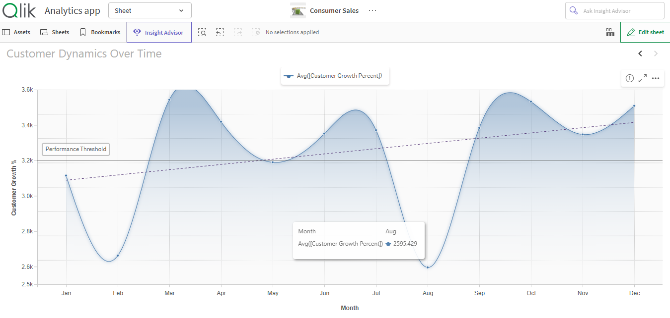Click the smart search magnifier icon

pyautogui.click(x=203, y=32)
